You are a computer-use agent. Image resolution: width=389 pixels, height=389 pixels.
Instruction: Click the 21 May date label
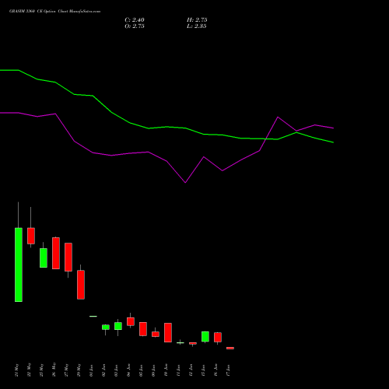16,370
